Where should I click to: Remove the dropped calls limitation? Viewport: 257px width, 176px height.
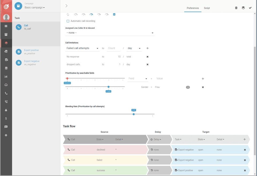[148, 64]
